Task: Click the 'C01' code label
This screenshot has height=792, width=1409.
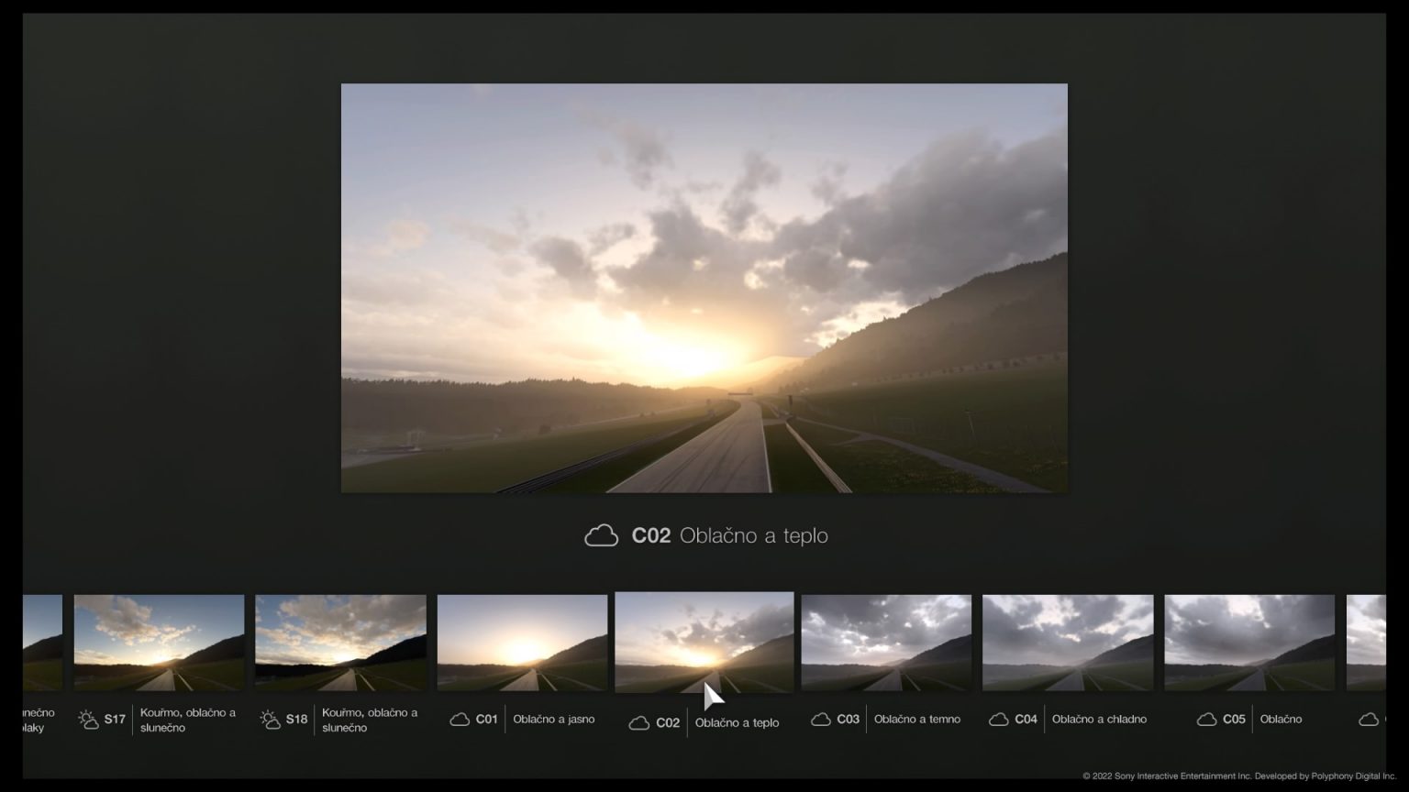Action: coord(486,720)
